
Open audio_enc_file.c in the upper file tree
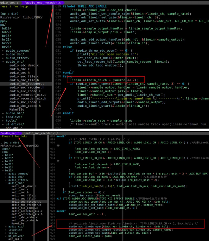[x=24, y=76]
